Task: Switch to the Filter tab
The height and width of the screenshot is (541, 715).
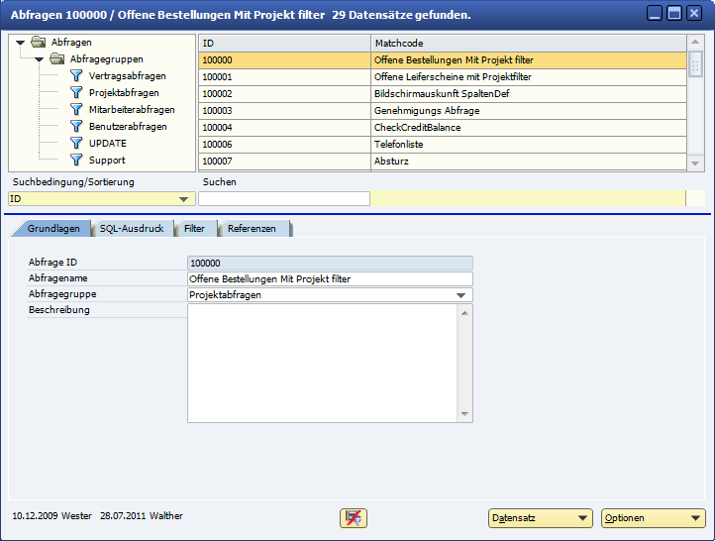Action: [195, 229]
